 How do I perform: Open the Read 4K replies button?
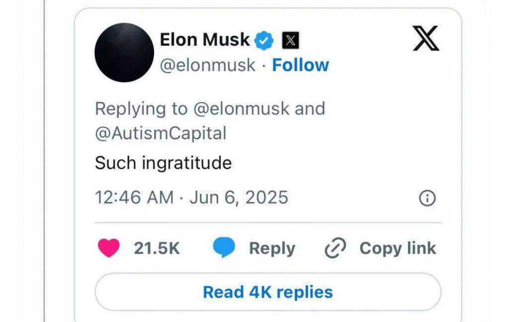click(x=267, y=292)
